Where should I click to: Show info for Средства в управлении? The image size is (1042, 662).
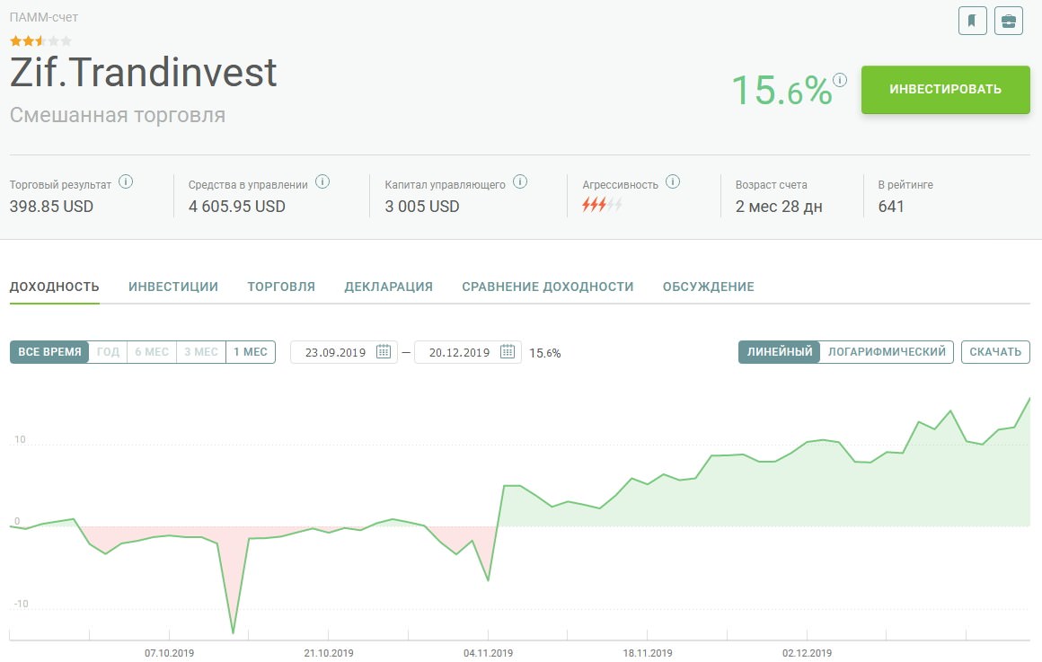tap(322, 181)
